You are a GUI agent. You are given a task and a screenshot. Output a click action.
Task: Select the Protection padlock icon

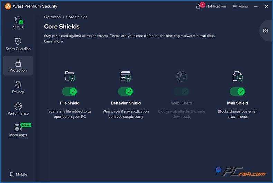click(18, 63)
